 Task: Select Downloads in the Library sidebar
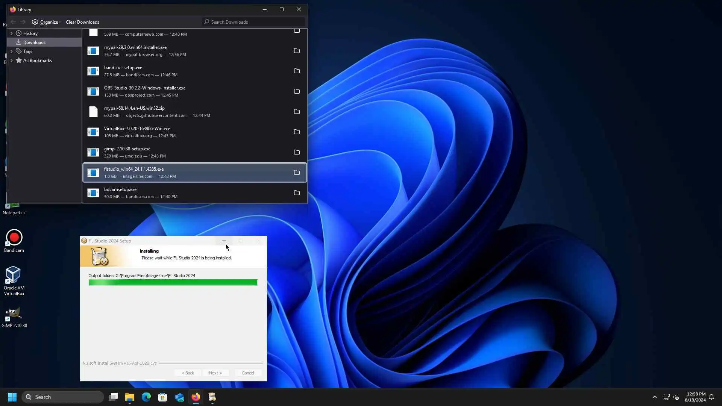(34, 42)
